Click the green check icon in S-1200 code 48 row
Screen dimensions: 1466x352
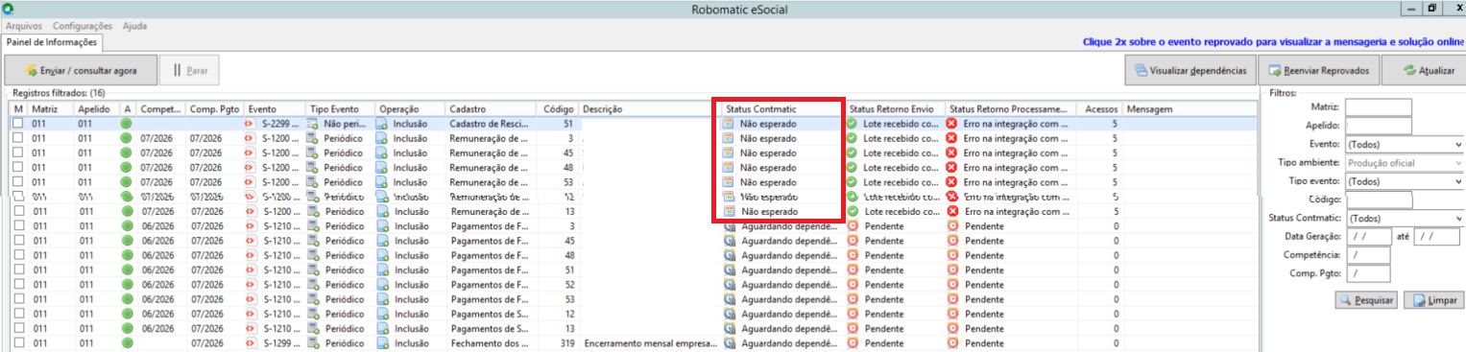(852, 167)
